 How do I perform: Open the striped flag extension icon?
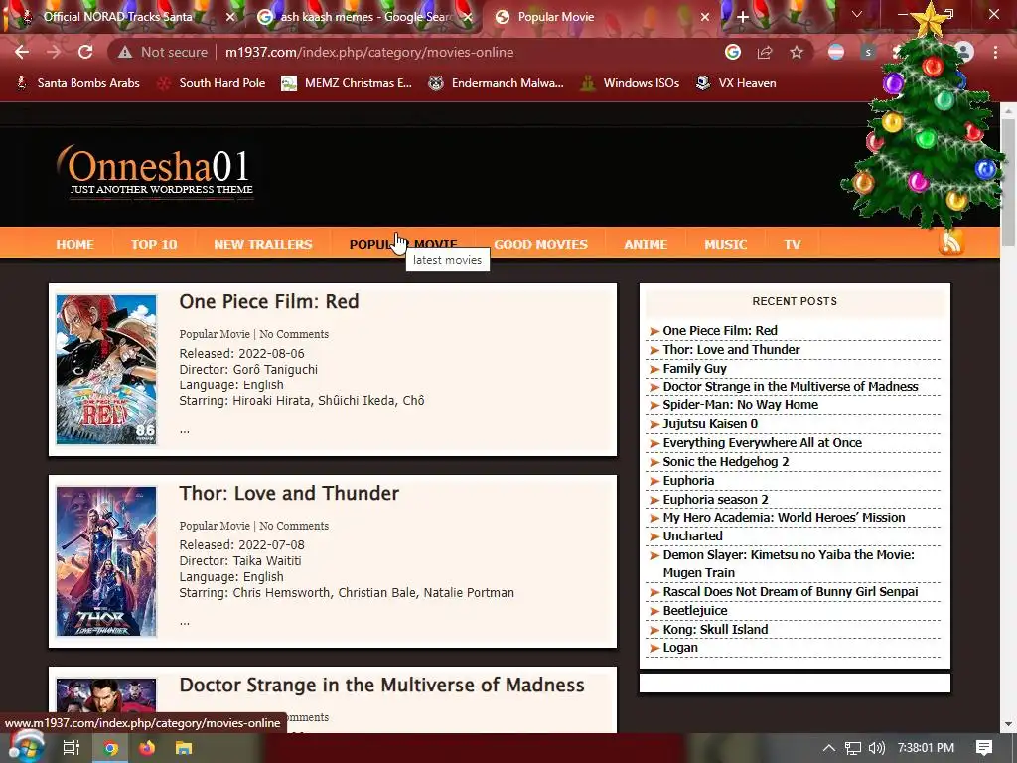[x=836, y=52]
